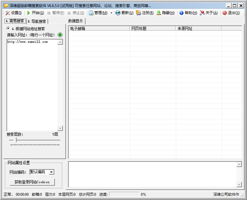Open the 设置 (Settings) toolbar icon

[8, 13]
